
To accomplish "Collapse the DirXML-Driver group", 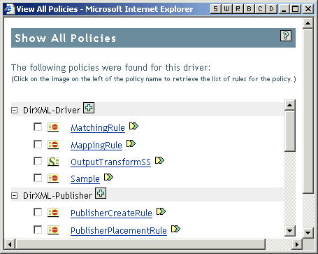I will click(15, 110).
